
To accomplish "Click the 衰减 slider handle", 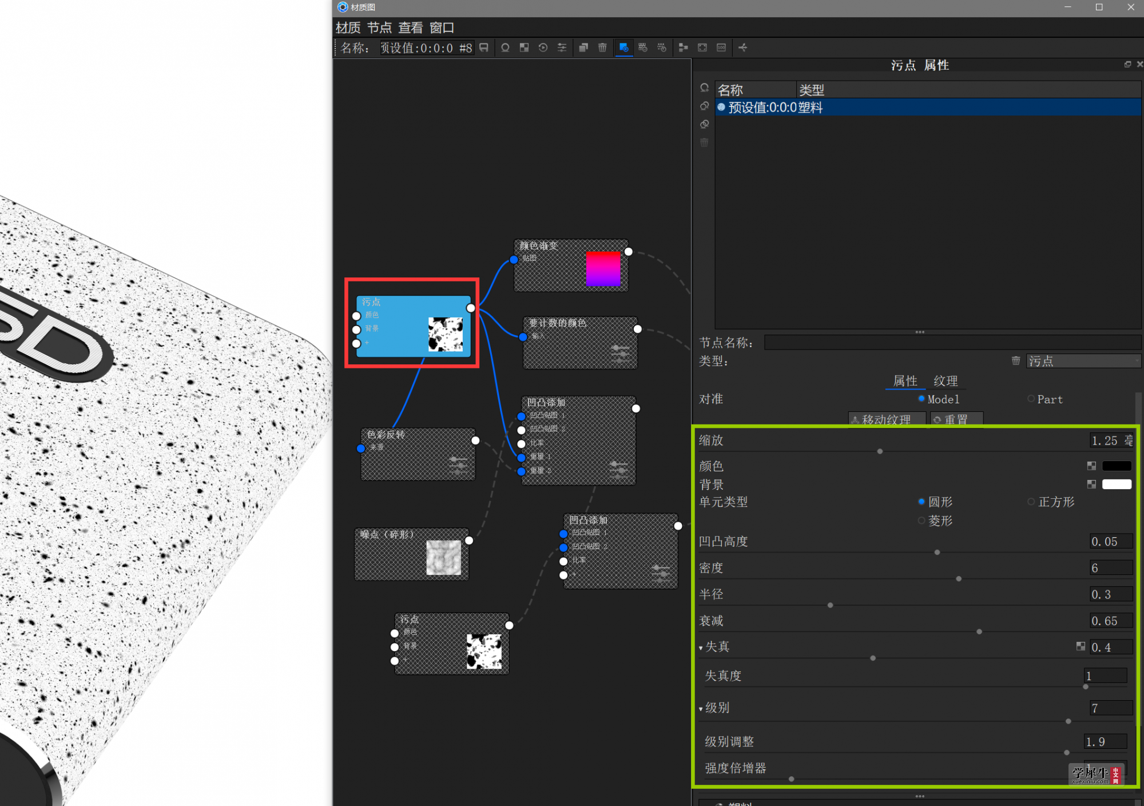I will 979,632.
